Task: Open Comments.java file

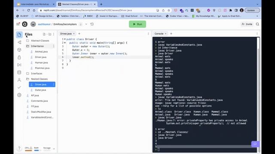Action: coord(39,101)
